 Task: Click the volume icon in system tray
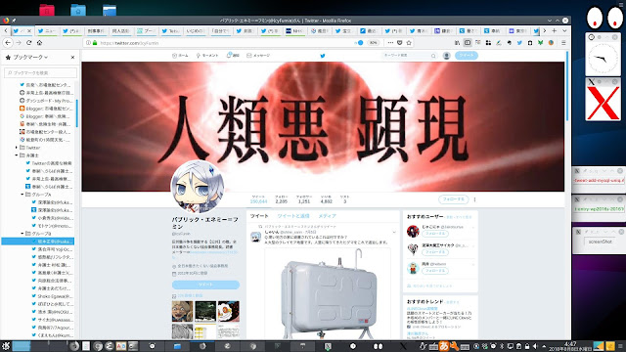[535, 346]
